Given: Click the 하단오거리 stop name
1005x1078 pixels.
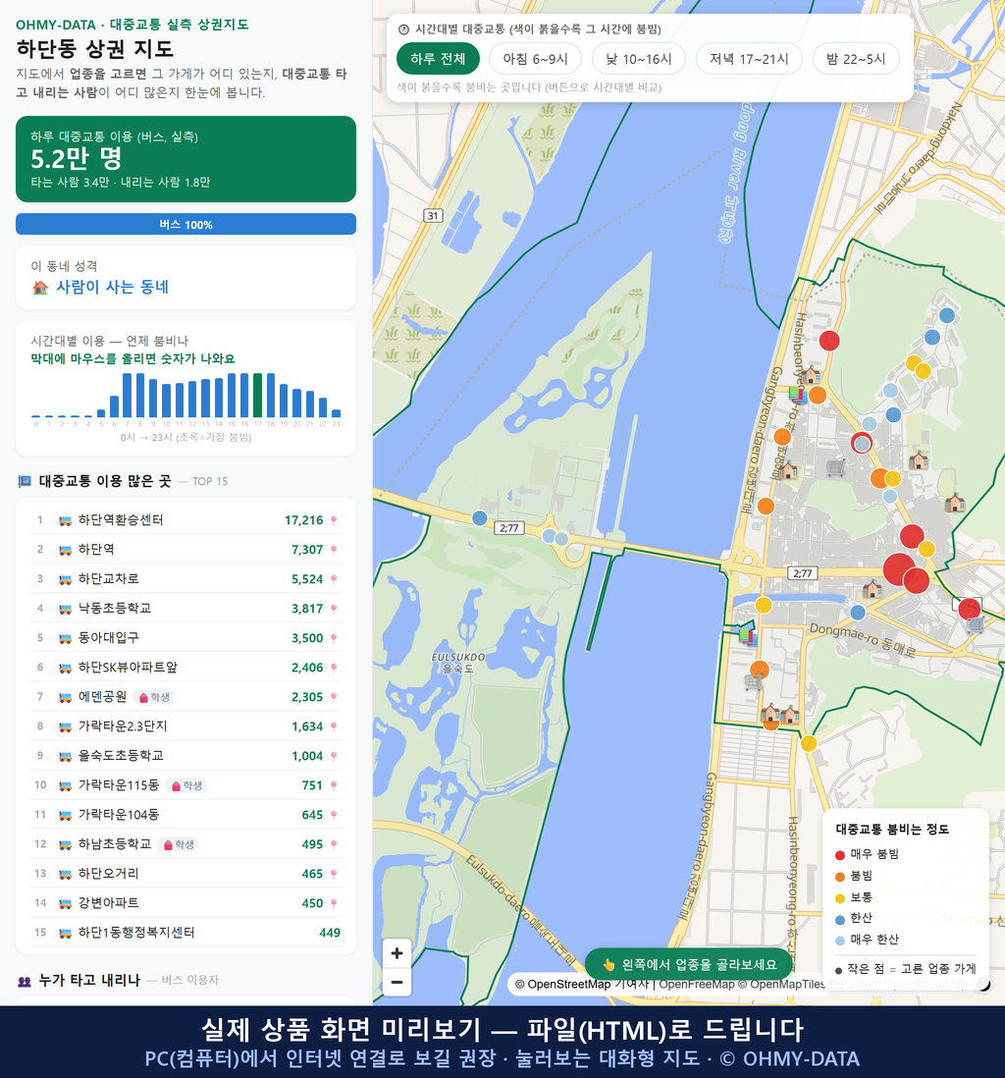Looking at the screenshot, I should [x=109, y=873].
